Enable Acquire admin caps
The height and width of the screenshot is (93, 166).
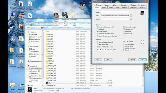[124, 27]
